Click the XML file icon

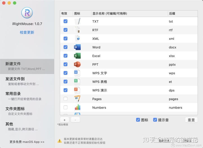tap(78, 38)
